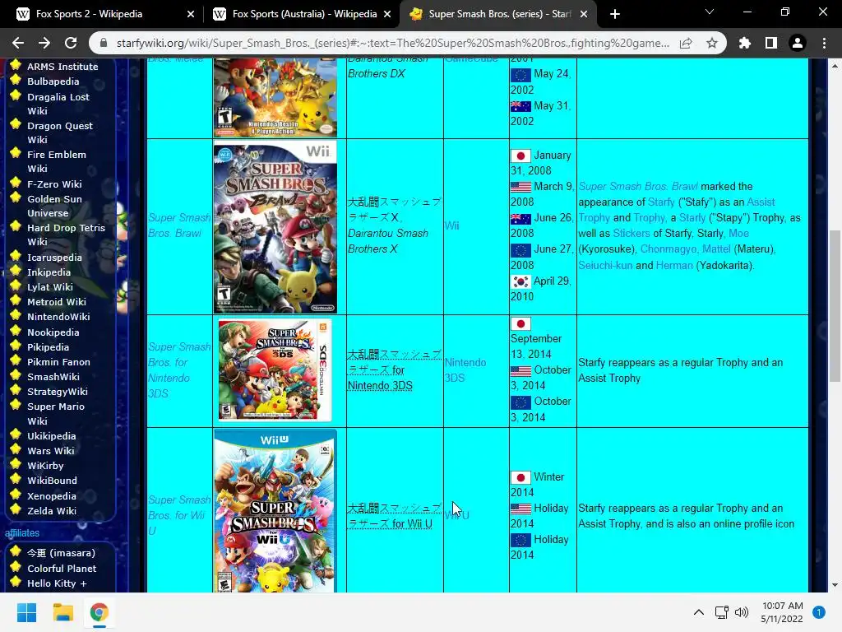Go back to the previous page
The image size is (842, 632).
click(x=18, y=43)
